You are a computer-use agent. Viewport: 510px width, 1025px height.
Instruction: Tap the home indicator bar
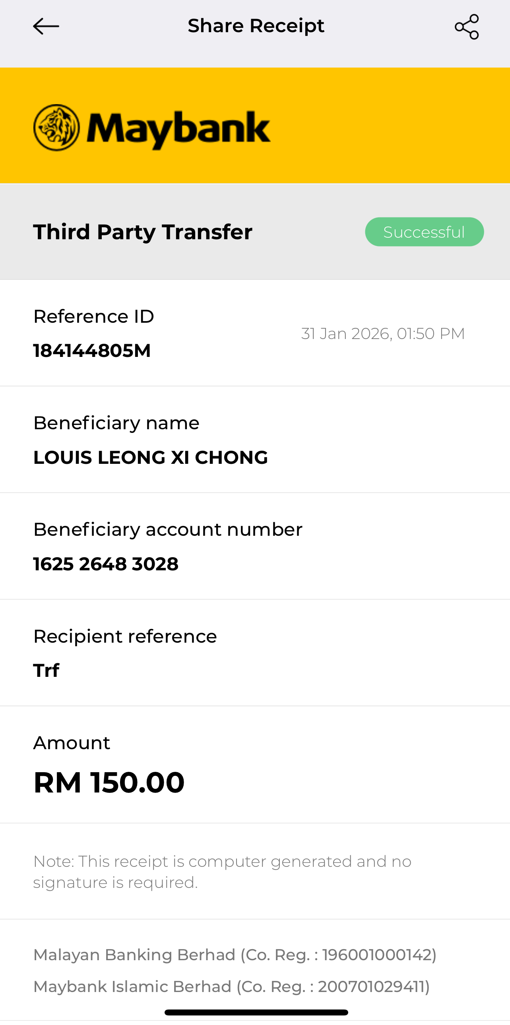point(256,1012)
